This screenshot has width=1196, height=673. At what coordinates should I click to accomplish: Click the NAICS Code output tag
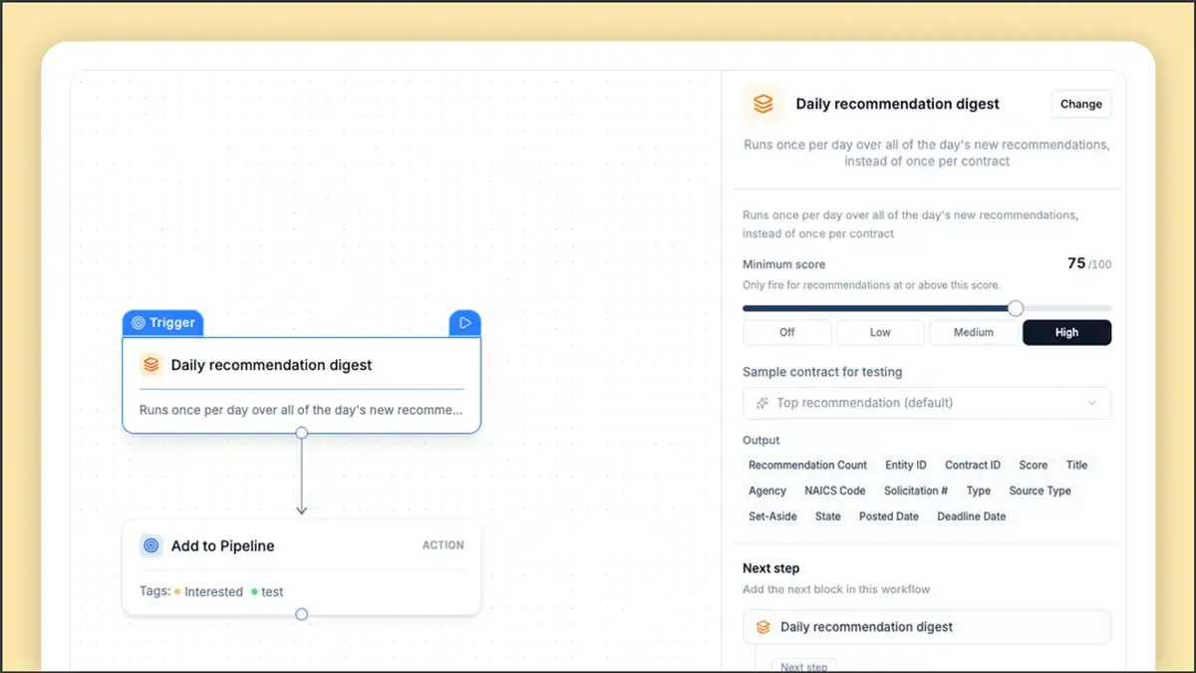835,491
